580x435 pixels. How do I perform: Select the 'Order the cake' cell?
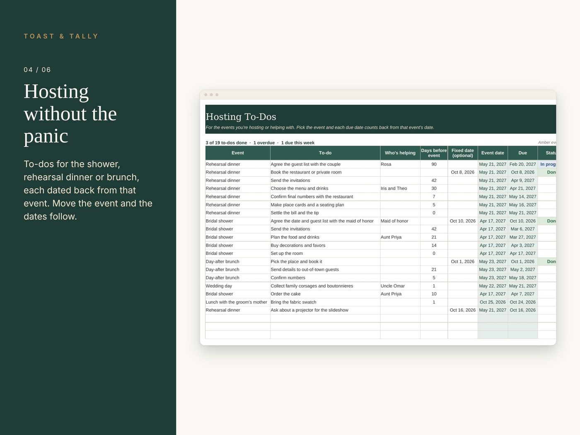[325, 294]
